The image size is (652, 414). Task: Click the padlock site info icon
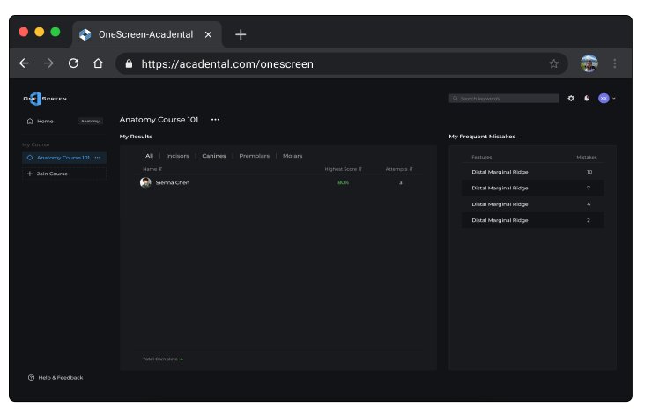click(x=130, y=64)
